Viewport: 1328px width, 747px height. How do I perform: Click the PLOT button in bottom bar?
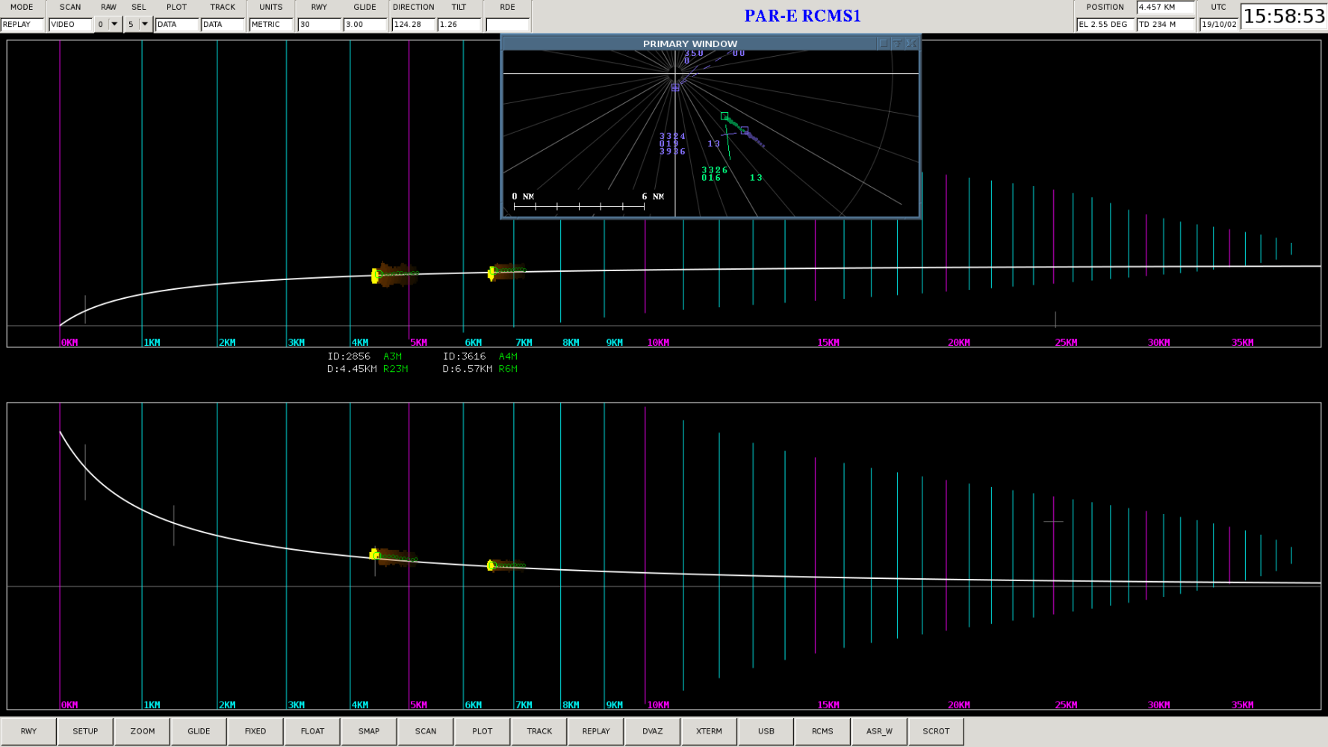tap(483, 731)
